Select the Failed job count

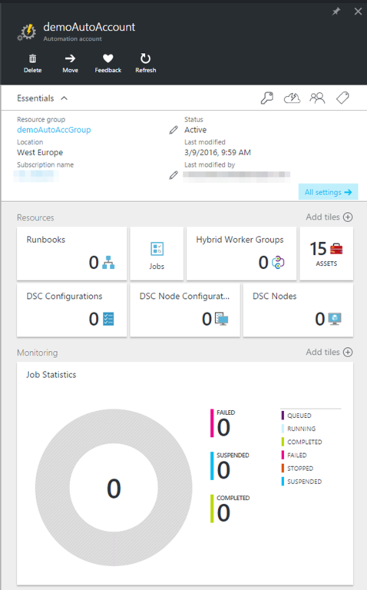click(224, 428)
